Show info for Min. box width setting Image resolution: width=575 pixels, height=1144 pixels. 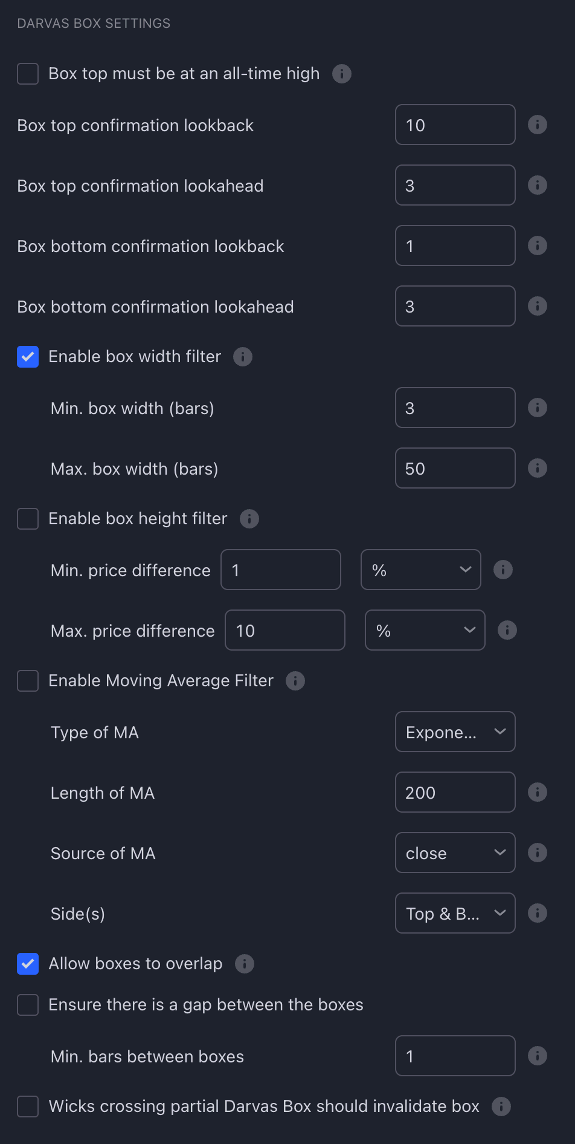click(x=537, y=408)
